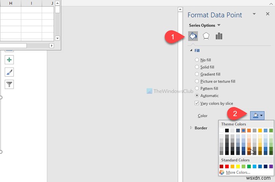This screenshot has height=182, width=275.
Task: Pick the gold theme color
Action: click(x=260, y=130)
